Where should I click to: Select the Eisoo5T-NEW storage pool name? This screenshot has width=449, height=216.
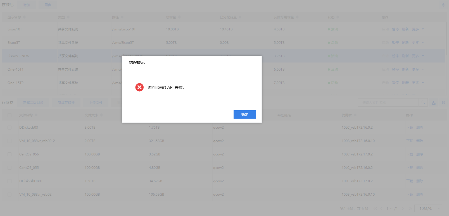click(18, 56)
